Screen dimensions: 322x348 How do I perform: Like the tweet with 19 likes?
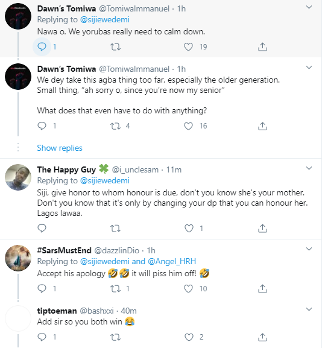coord(188,47)
